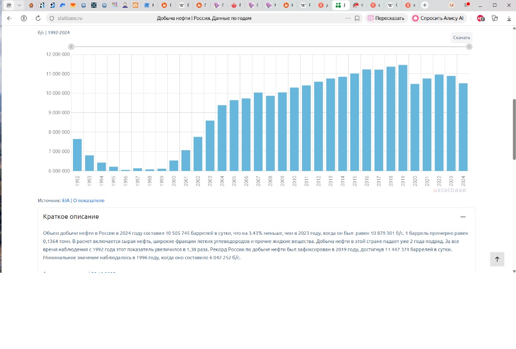Click the scroll-to-top arrow button
This screenshot has width=516, height=349.
click(497, 259)
